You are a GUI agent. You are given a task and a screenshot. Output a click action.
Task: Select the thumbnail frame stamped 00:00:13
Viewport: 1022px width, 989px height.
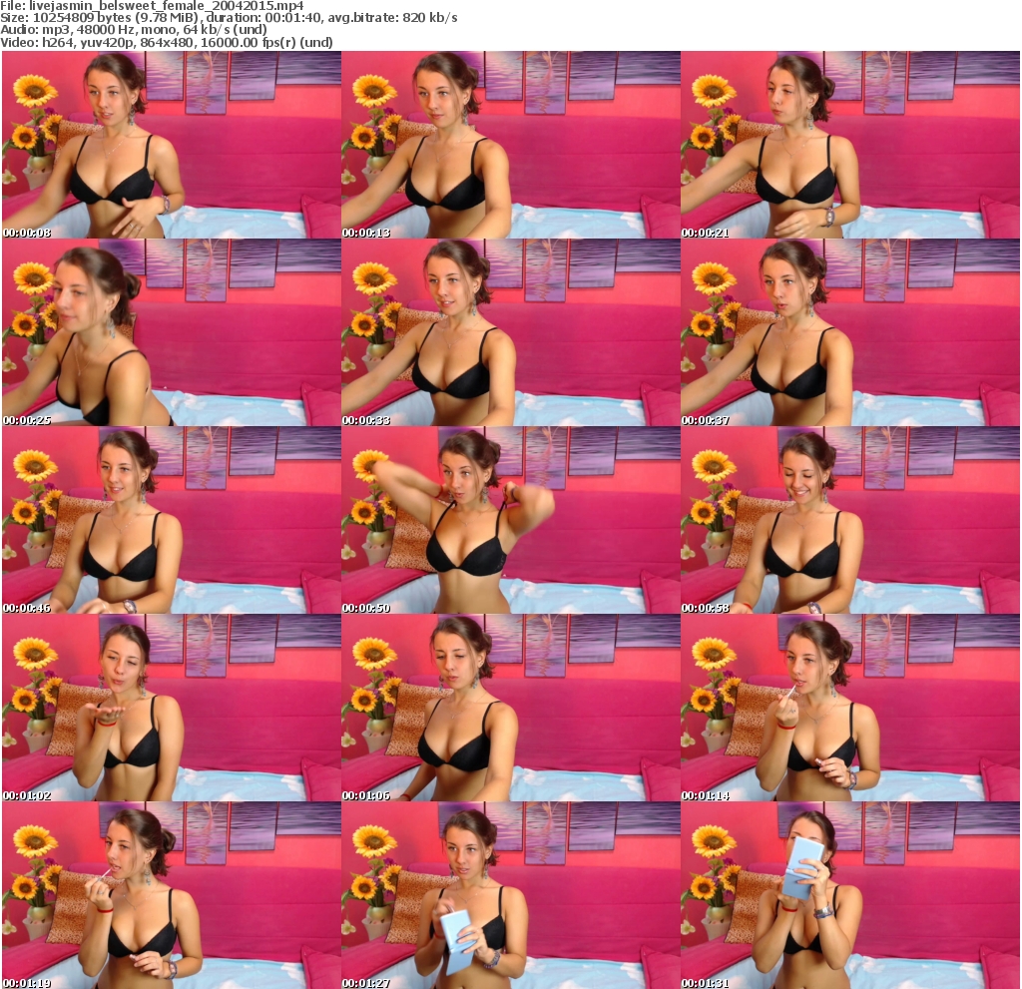pos(510,145)
